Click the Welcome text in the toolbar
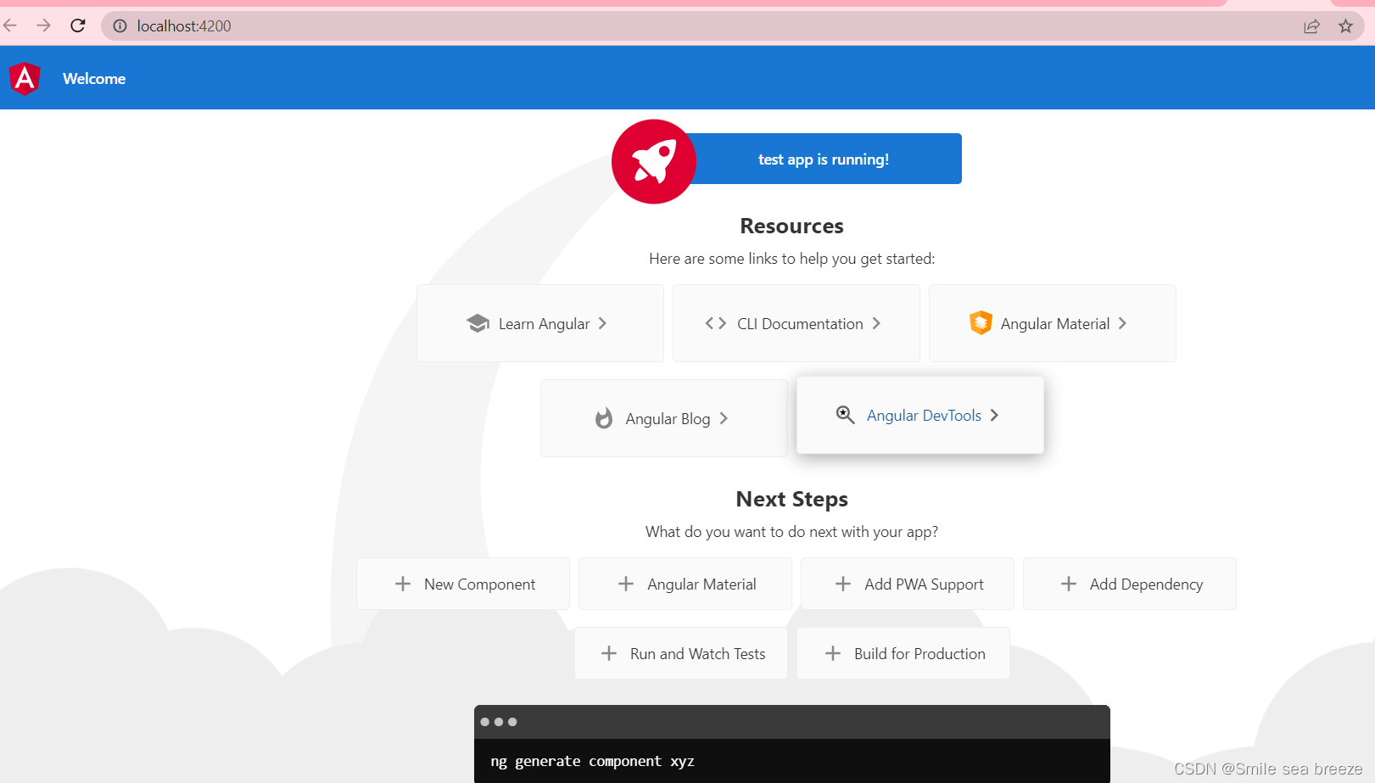Screen dimensions: 1375x783 pyautogui.click(x=94, y=79)
